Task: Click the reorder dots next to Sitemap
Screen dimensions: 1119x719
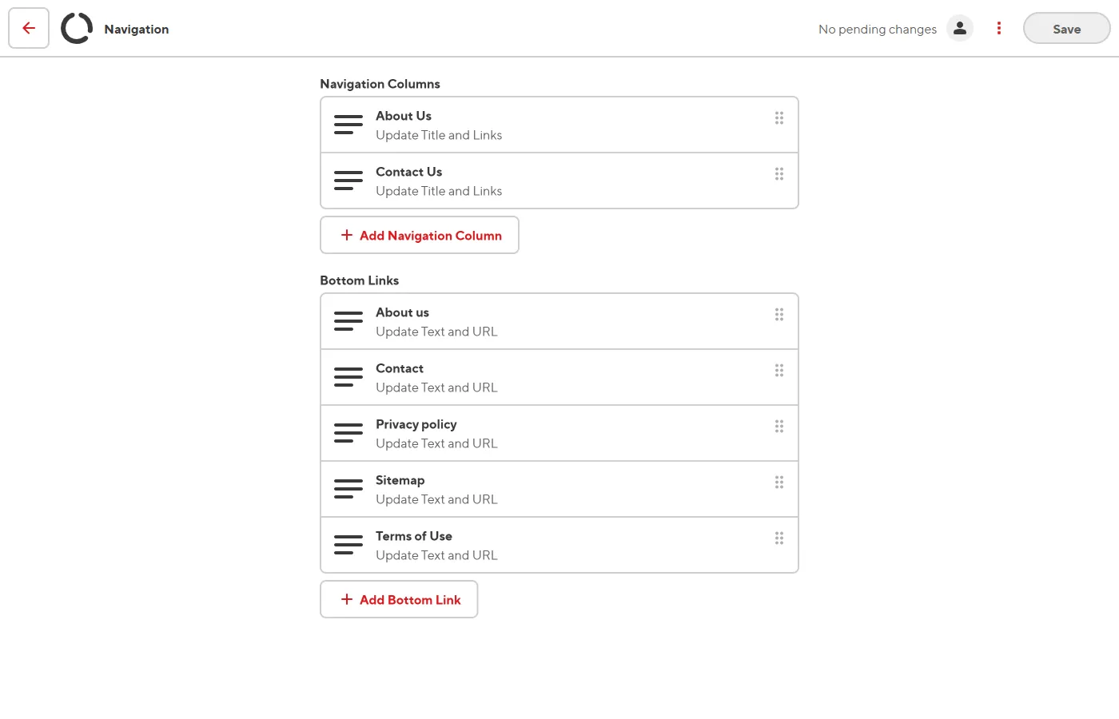Action: (779, 482)
